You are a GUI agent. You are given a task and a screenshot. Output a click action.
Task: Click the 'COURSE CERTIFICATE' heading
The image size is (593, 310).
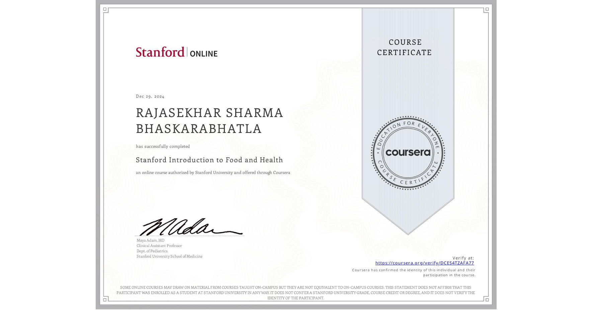(405, 47)
